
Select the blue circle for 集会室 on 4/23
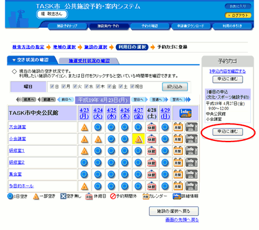pos(84,175)
